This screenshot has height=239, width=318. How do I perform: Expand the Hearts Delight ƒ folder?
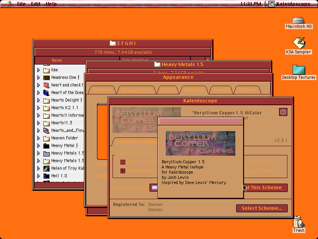[39, 100]
